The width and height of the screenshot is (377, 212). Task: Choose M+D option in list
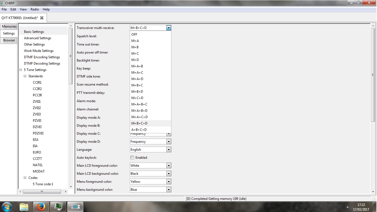coord(150,60)
